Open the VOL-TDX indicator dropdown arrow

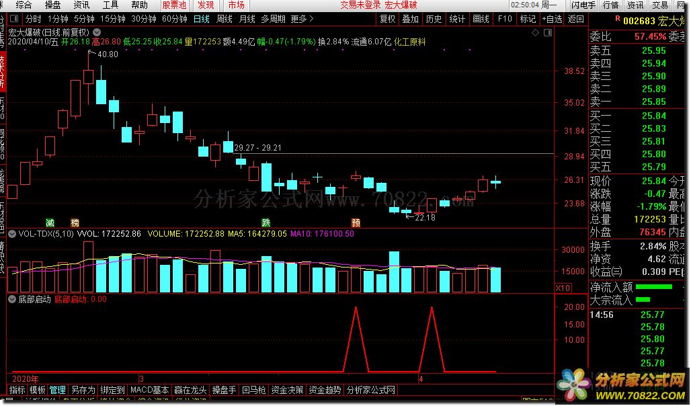(x=12, y=234)
